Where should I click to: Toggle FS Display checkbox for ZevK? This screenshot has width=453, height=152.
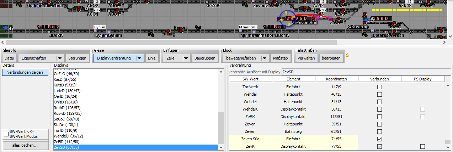click(x=422, y=146)
